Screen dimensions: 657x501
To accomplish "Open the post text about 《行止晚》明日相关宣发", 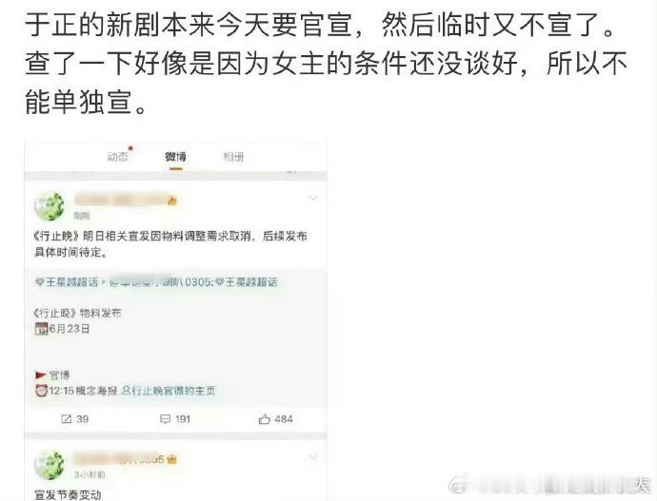I will tap(170, 243).
